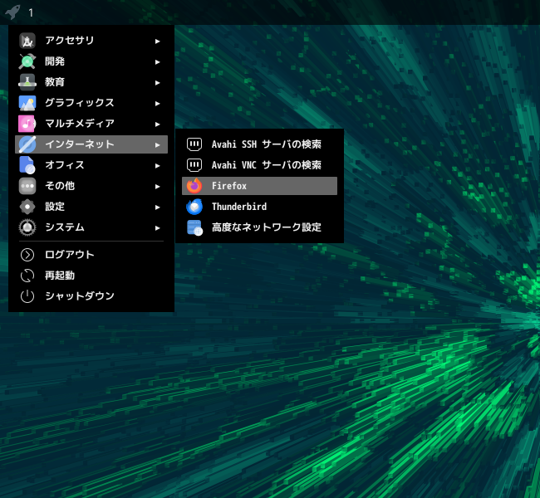Expand the アクセサリ submenu arrow
The height and width of the screenshot is (498, 540).
tap(157, 41)
